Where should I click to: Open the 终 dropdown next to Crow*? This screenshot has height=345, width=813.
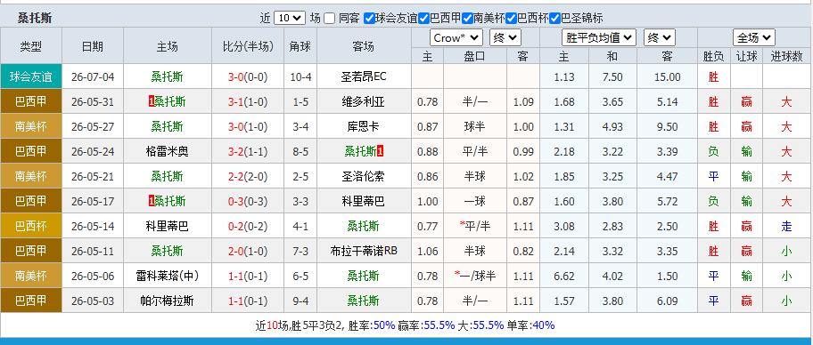pos(505,37)
